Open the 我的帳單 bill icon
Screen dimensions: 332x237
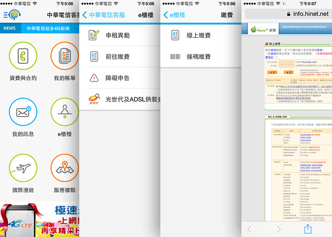[x=65, y=56]
